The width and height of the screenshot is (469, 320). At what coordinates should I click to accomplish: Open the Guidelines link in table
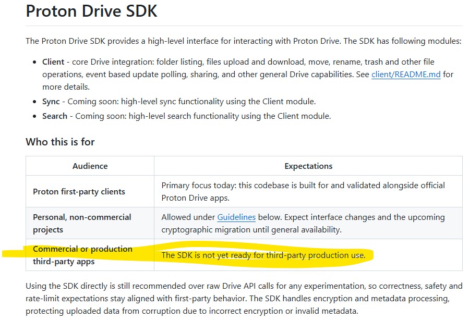coord(236,217)
